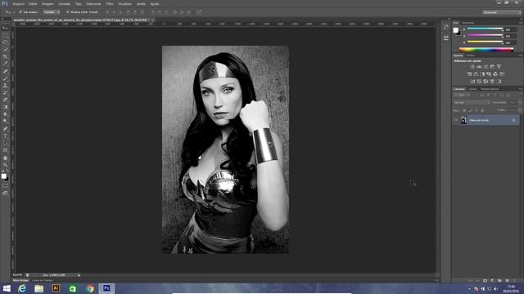
Task: Select the Eraser tool
Action: [x=5, y=100]
